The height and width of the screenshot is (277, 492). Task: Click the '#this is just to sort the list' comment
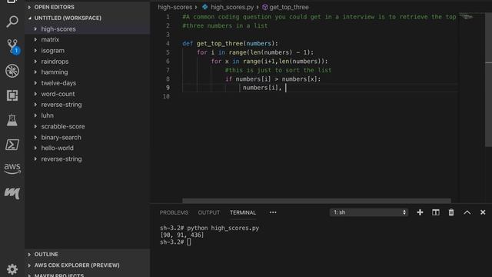278,70
